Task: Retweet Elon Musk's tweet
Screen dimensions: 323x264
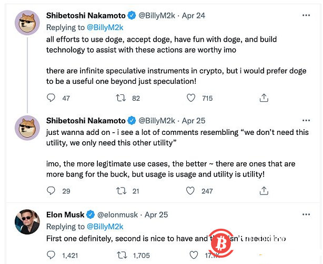Action: pos(122,255)
